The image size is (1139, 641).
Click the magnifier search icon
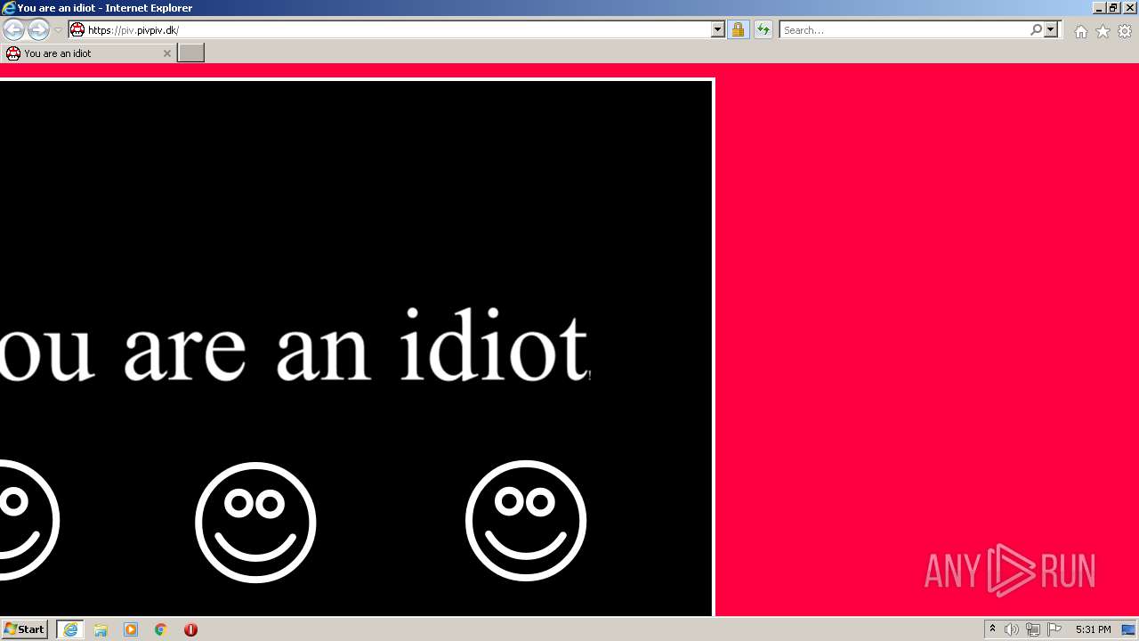[x=1036, y=30]
